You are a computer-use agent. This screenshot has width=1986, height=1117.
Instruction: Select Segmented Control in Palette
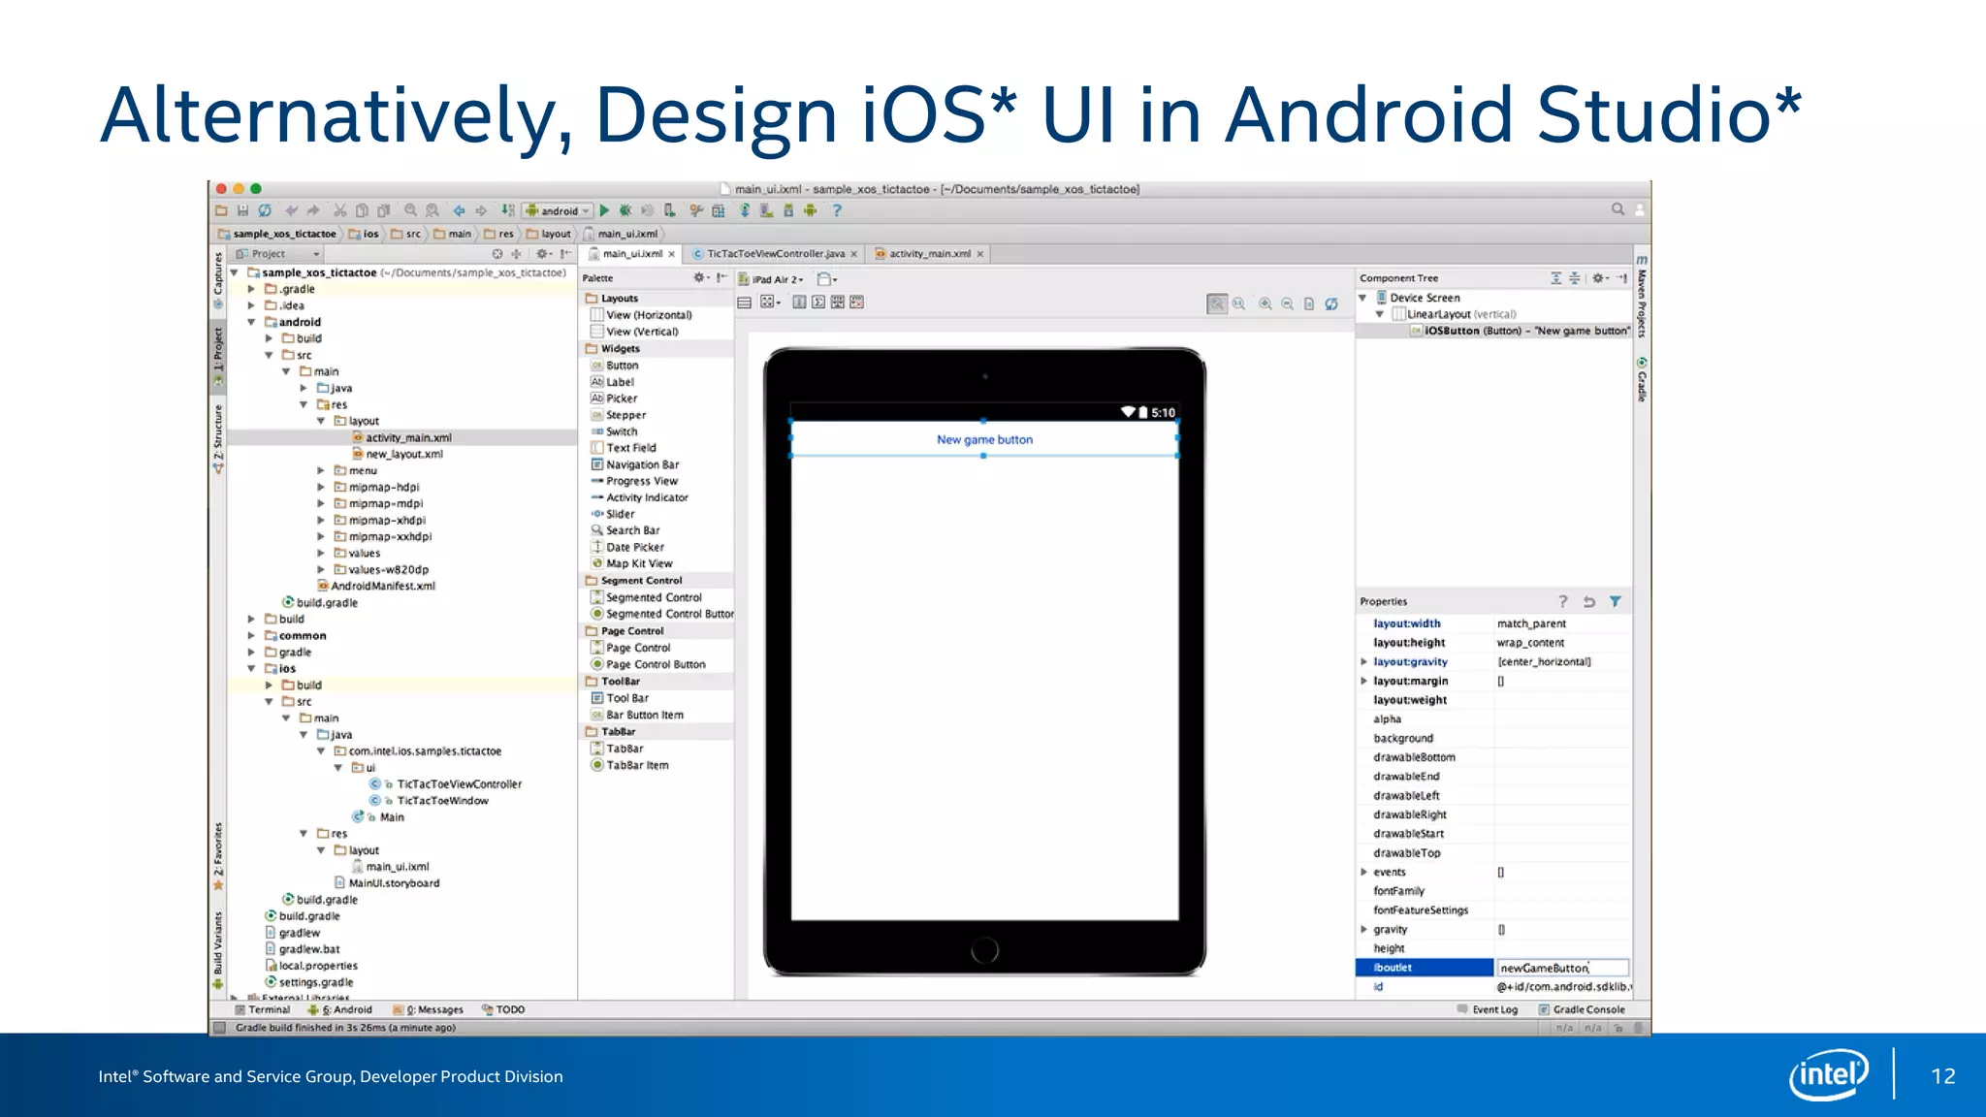[x=647, y=597]
